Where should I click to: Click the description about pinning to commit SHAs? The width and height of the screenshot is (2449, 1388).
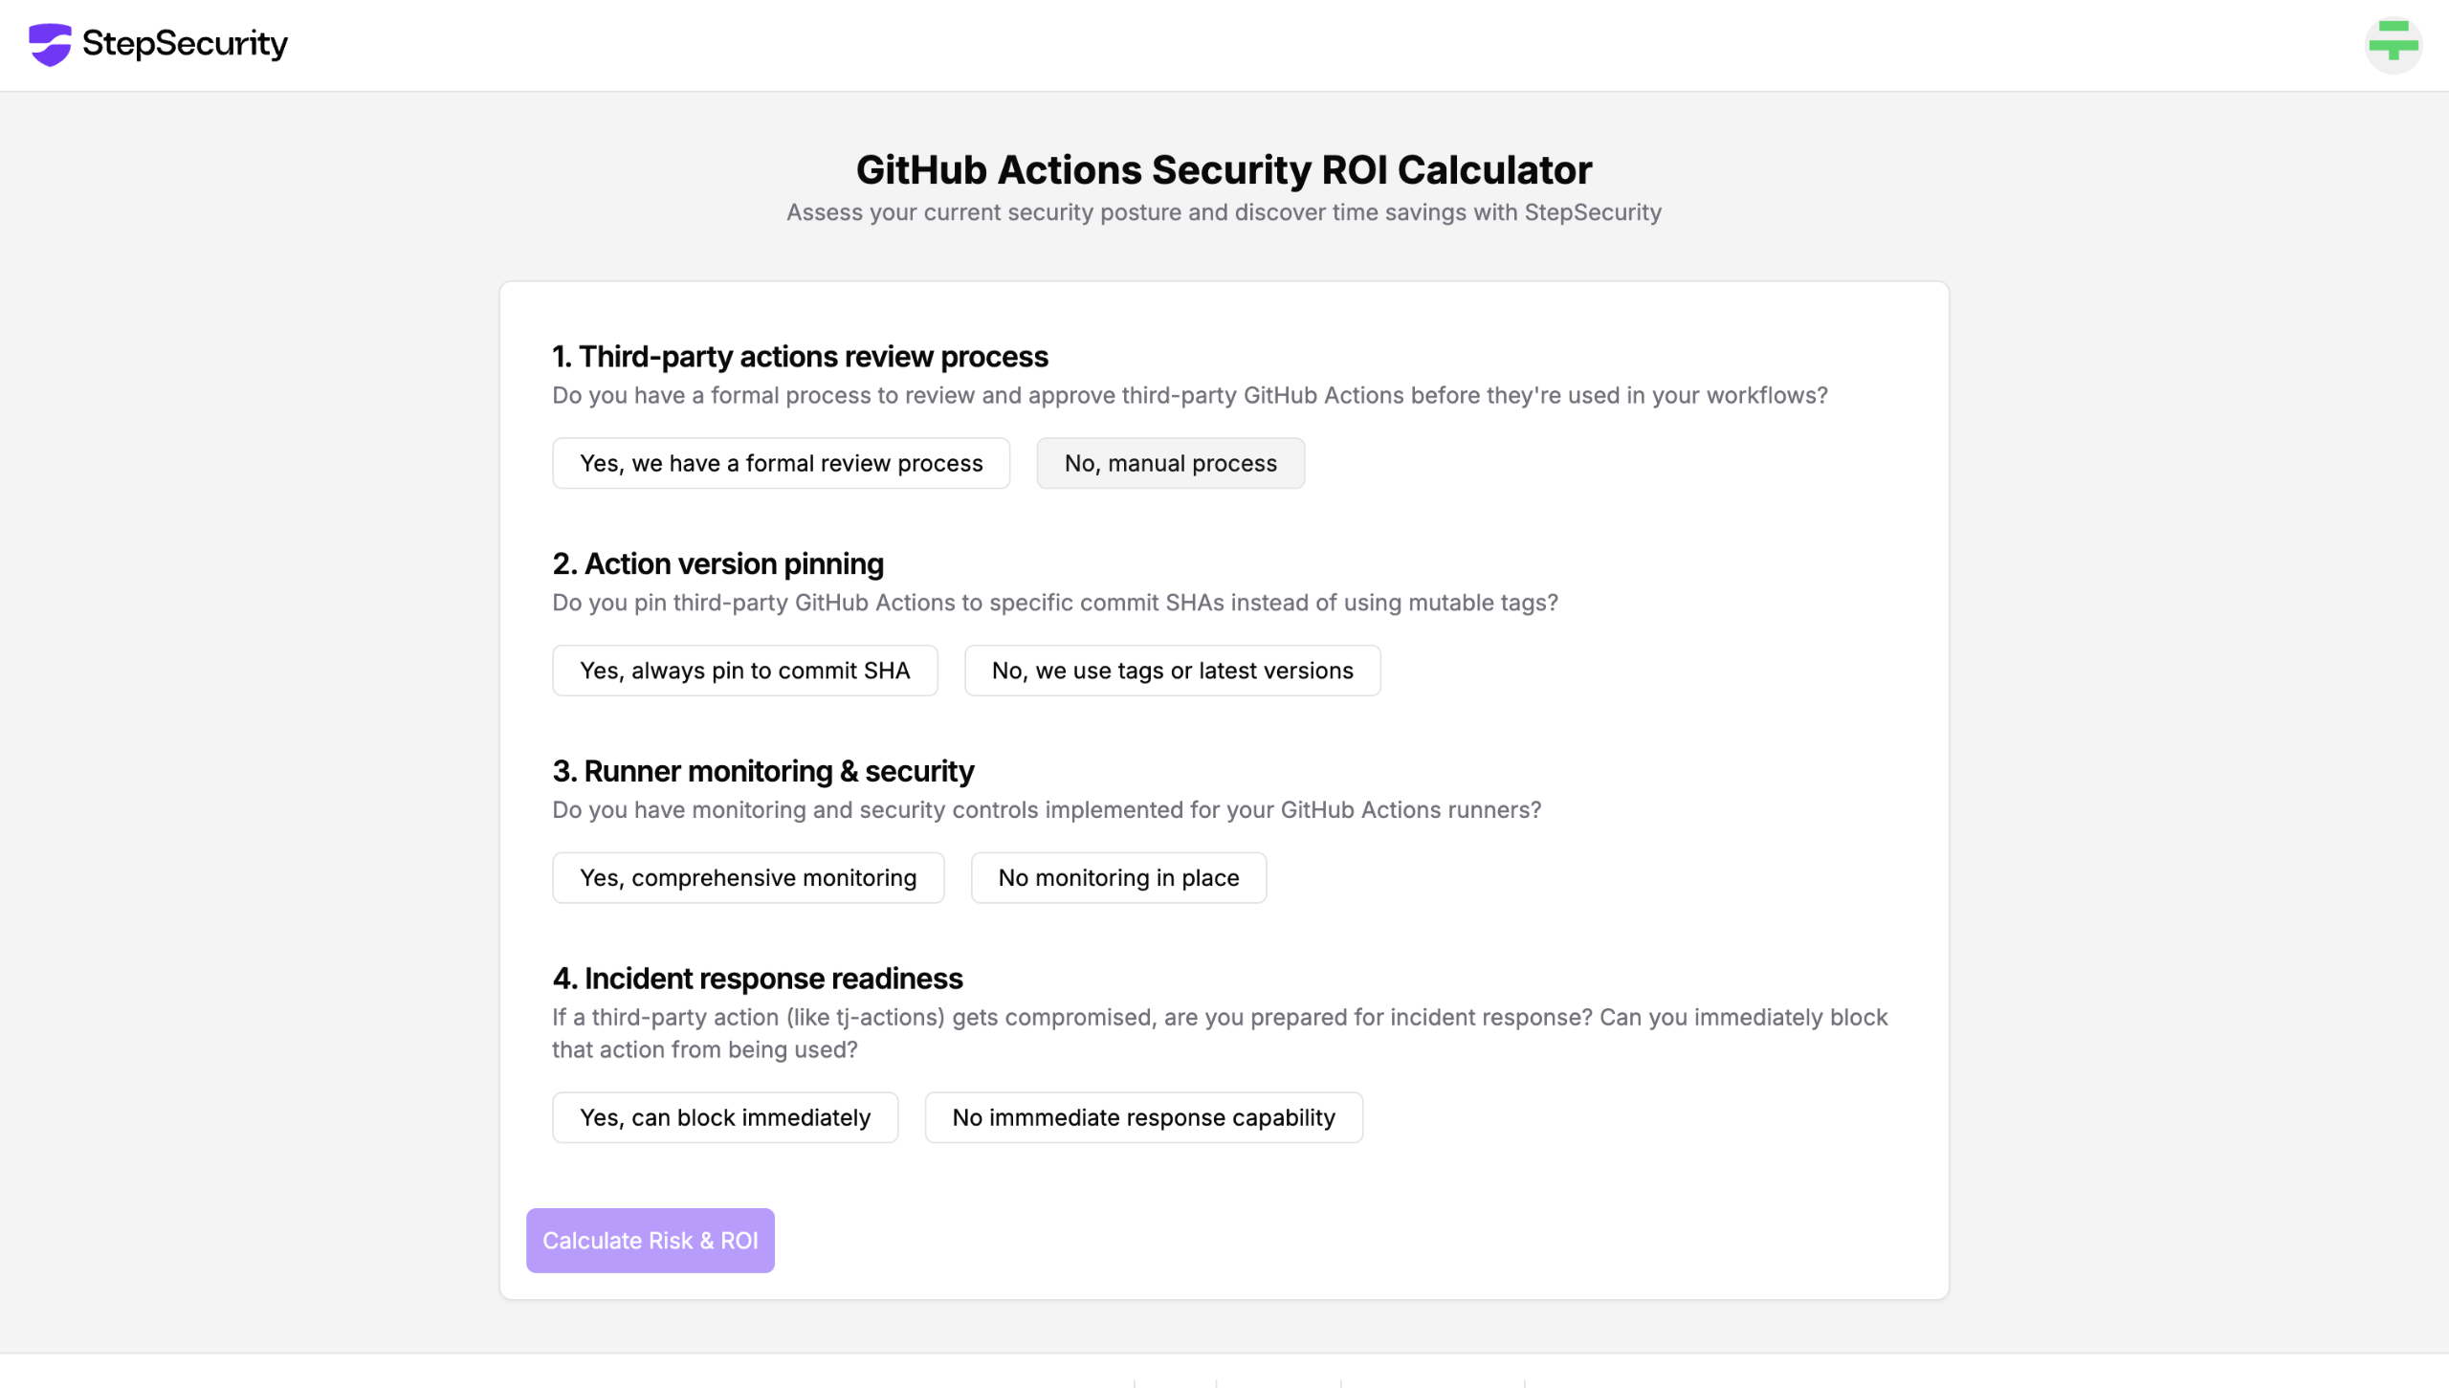(1054, 603)
